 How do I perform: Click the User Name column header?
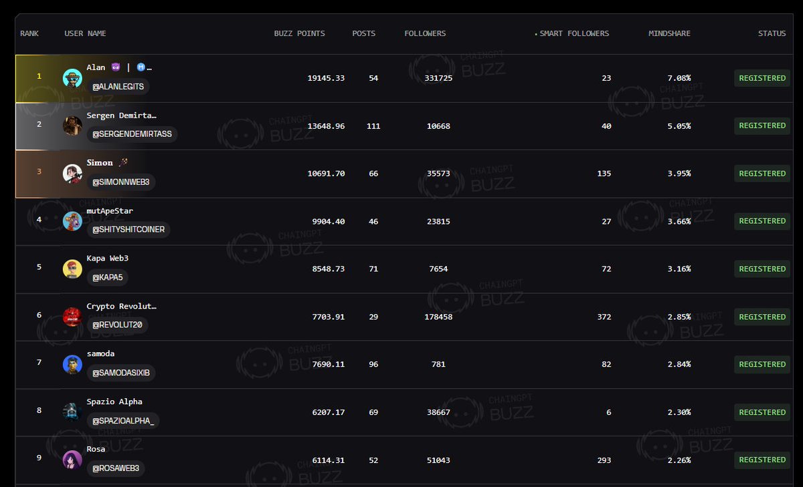pos(85,33)
